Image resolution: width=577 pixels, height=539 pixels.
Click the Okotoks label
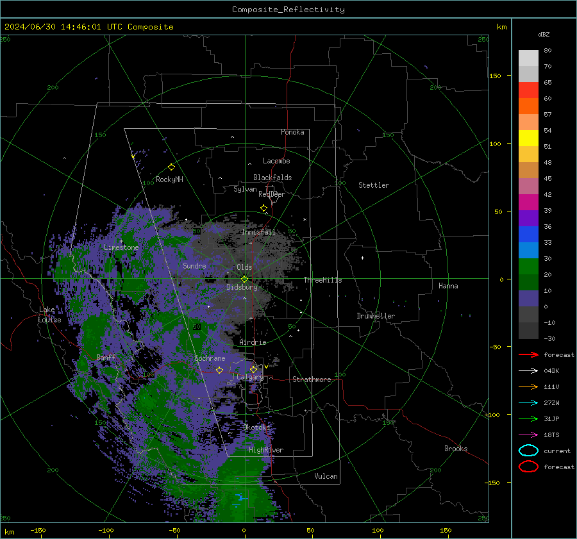257,427
